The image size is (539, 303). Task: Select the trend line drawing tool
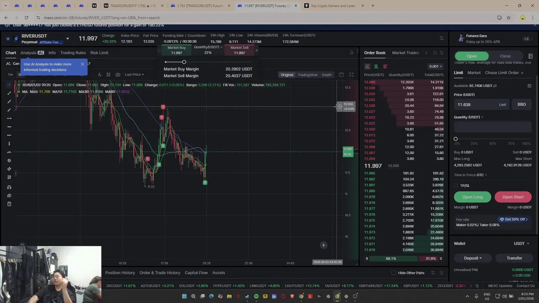(9, 93)
